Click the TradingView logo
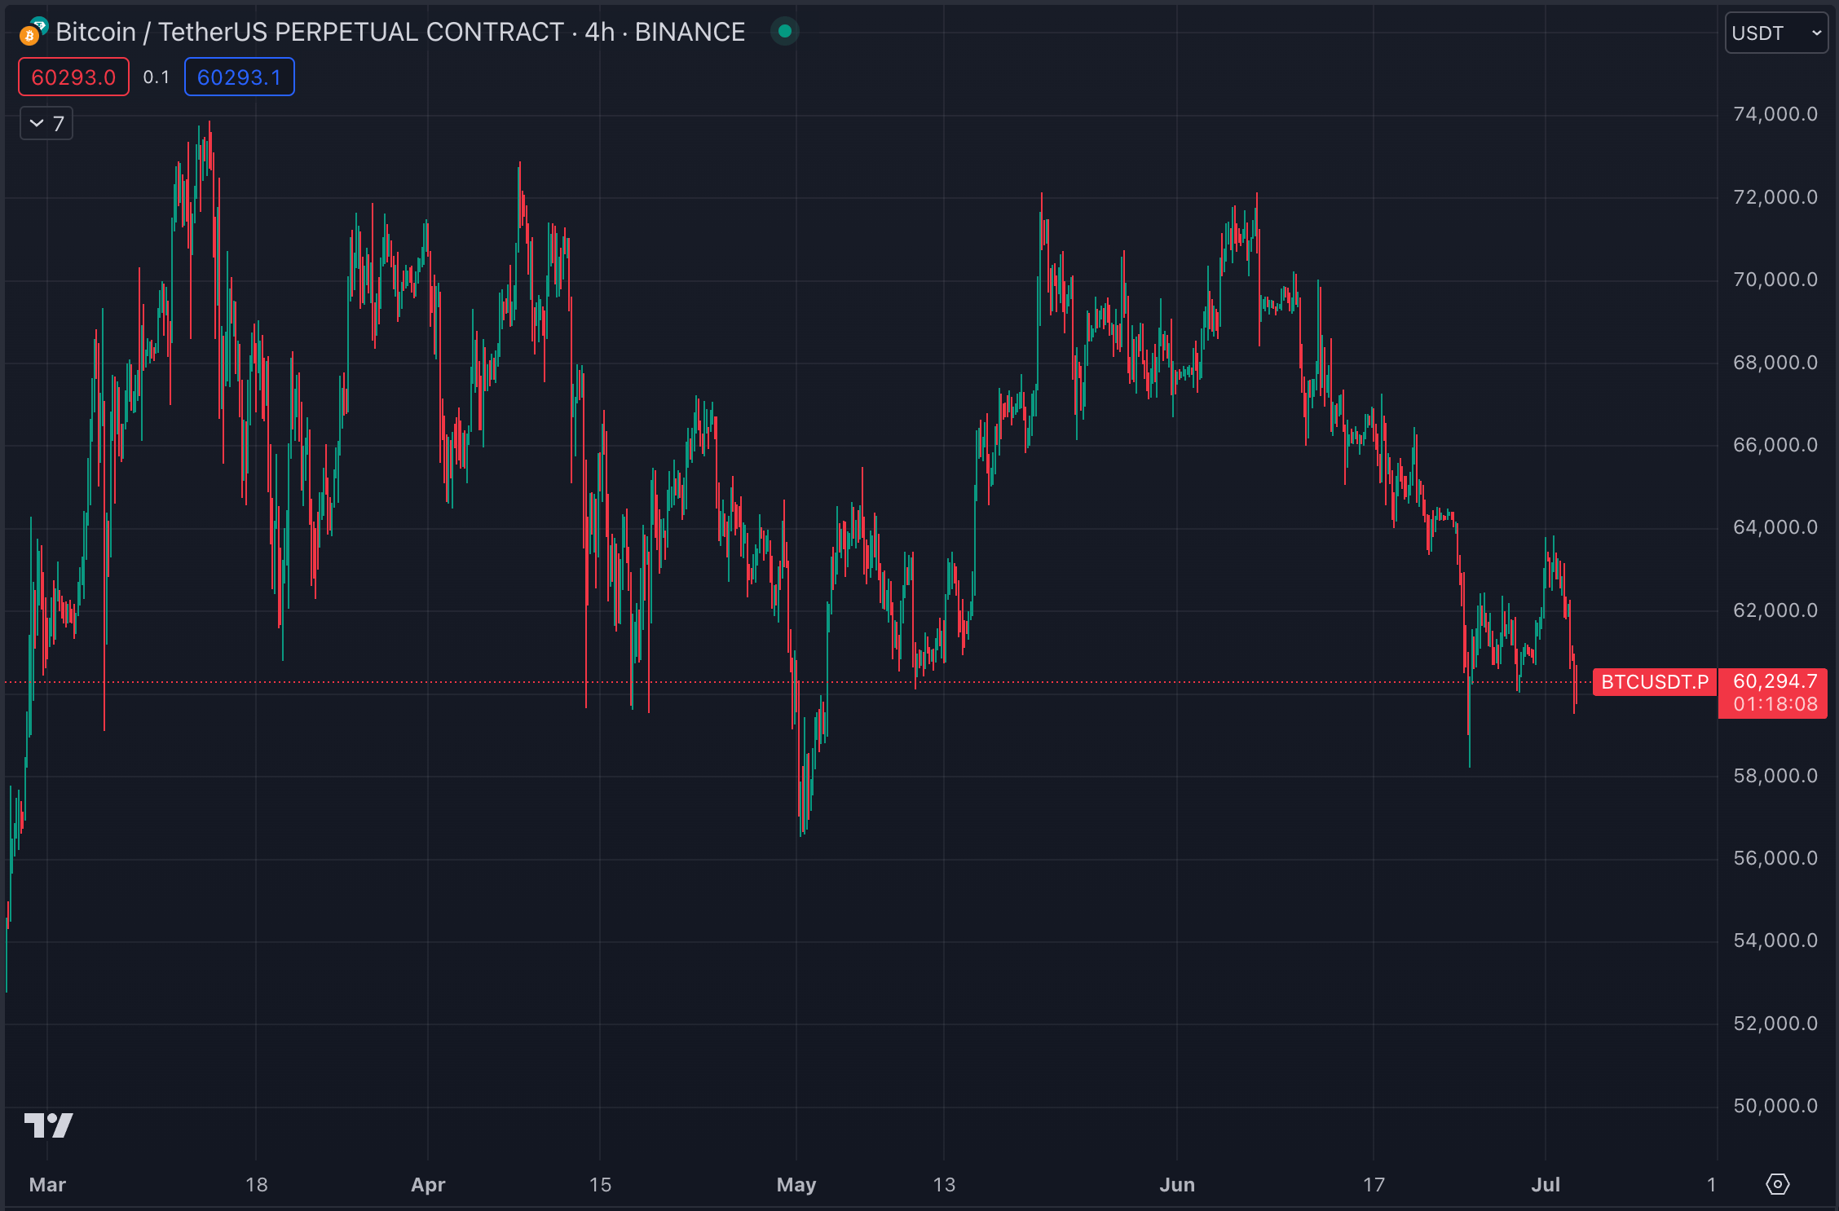The image size is (1839, 1211). 49,1125
